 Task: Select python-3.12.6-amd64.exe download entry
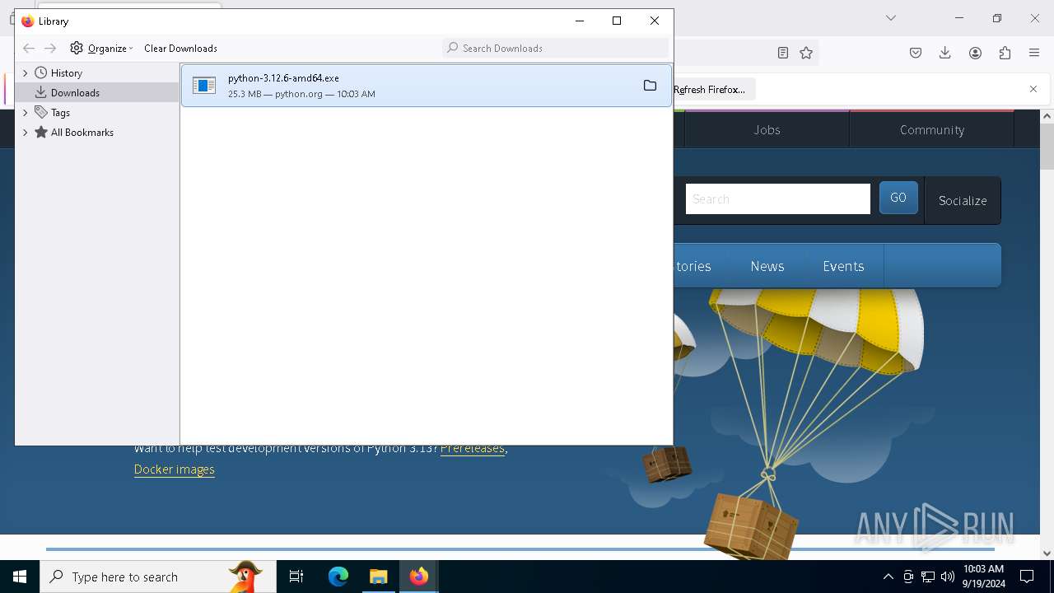click(x=427, y=86)
